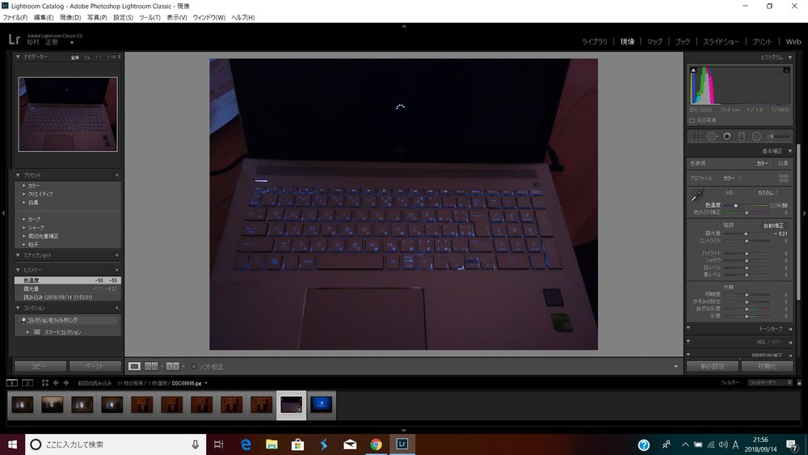
Task: Switch to the スライドショー module
Action: 721,42
